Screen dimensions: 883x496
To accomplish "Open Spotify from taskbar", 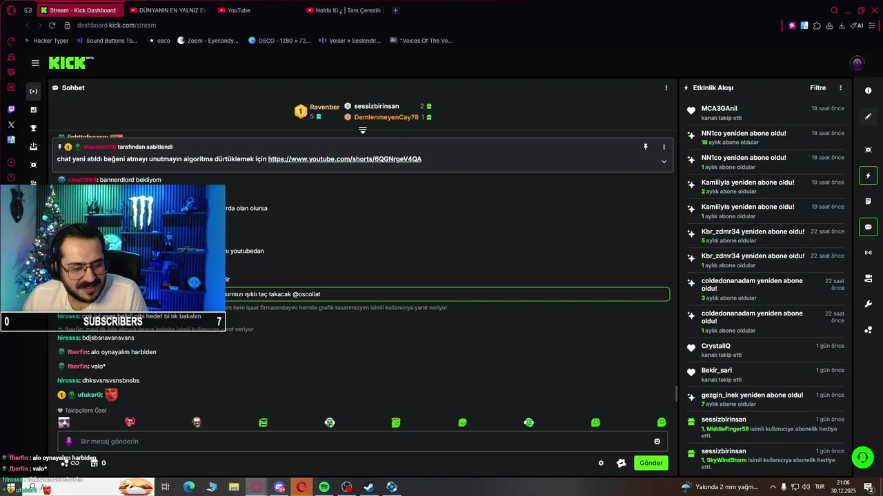I will point(324,487).
